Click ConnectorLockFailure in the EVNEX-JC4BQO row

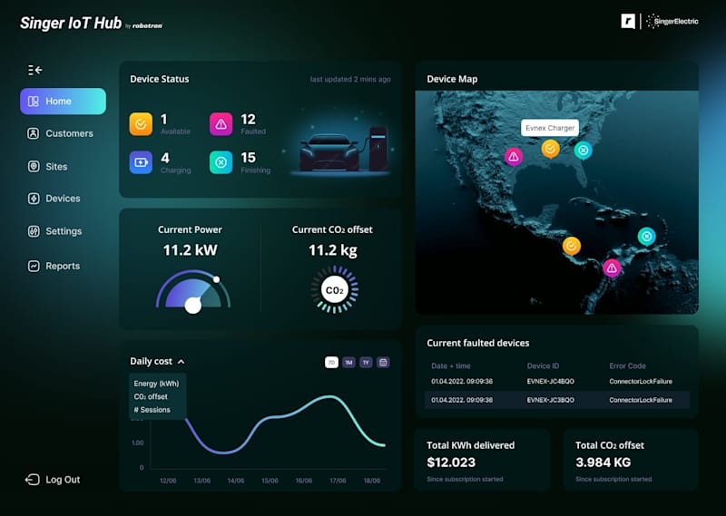point(641,381)
